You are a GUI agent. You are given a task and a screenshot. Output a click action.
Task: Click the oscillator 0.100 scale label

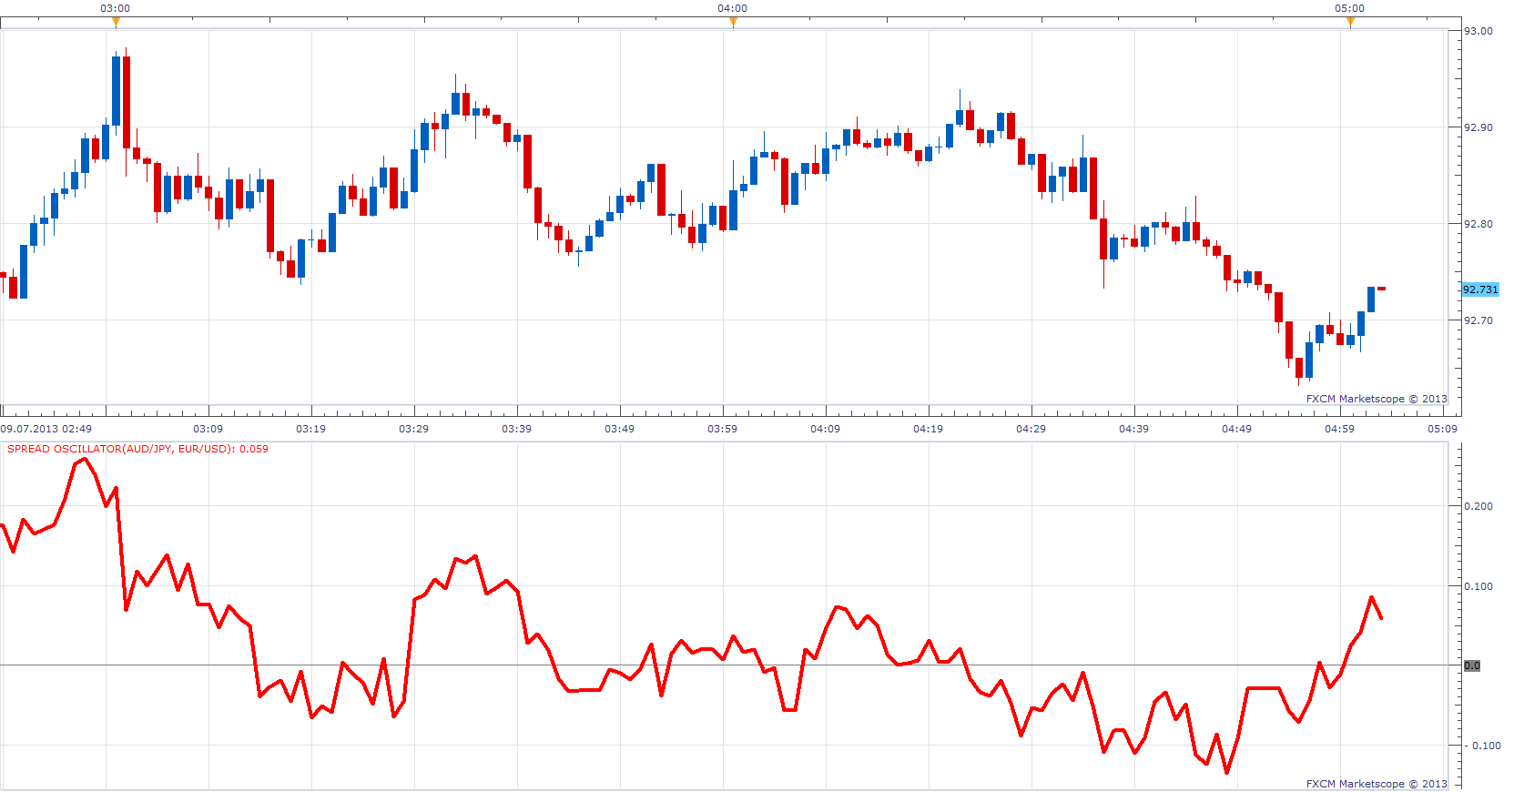click(1478, 586)
